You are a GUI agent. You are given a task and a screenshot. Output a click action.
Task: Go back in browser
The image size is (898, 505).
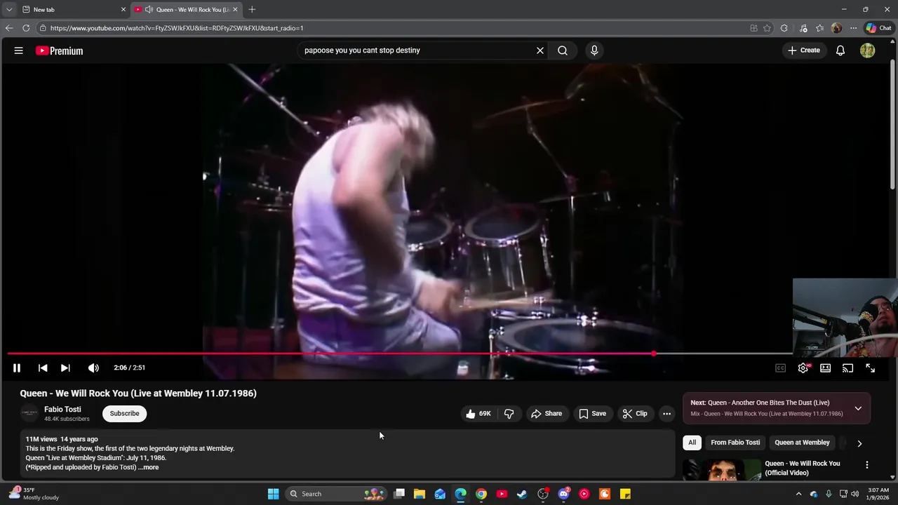click(9, 28)
